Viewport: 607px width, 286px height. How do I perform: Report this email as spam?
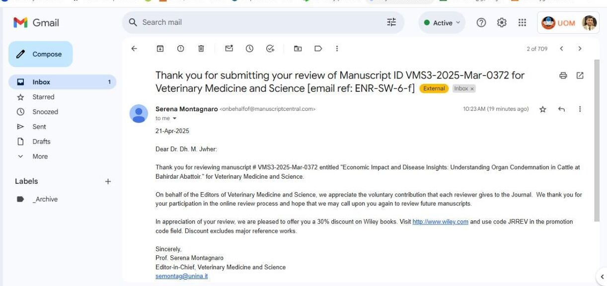(180, 49)
